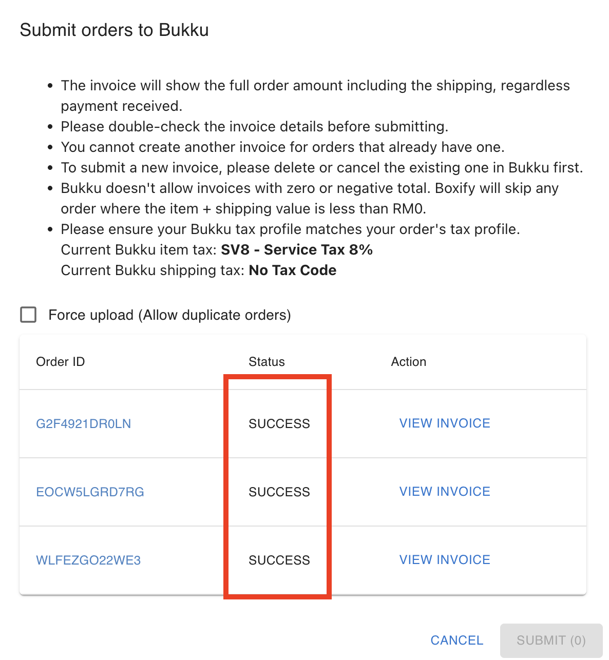The height and width of the screenshot is (660, 609).
Task: Click the "Please double-check the invoice details" note
Action: [x=255, y=127]
